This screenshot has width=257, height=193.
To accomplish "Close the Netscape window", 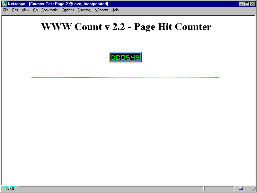I will pyautogui.click(x=252, y=4).
